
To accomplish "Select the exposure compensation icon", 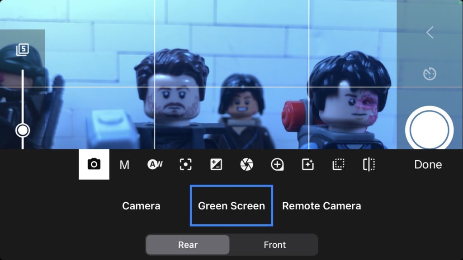I will click(x=216, y=164).
